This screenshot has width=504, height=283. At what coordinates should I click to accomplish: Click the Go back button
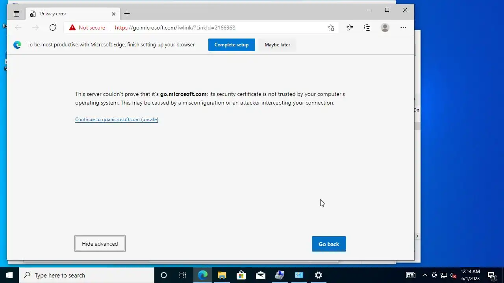tap(329, 244)
